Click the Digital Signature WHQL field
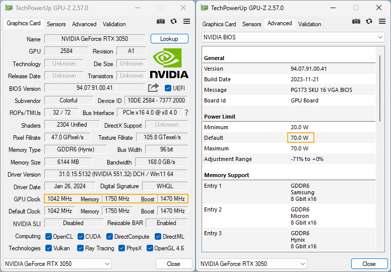This screenshot has width=391, height=272. click(x=165, y=186)
